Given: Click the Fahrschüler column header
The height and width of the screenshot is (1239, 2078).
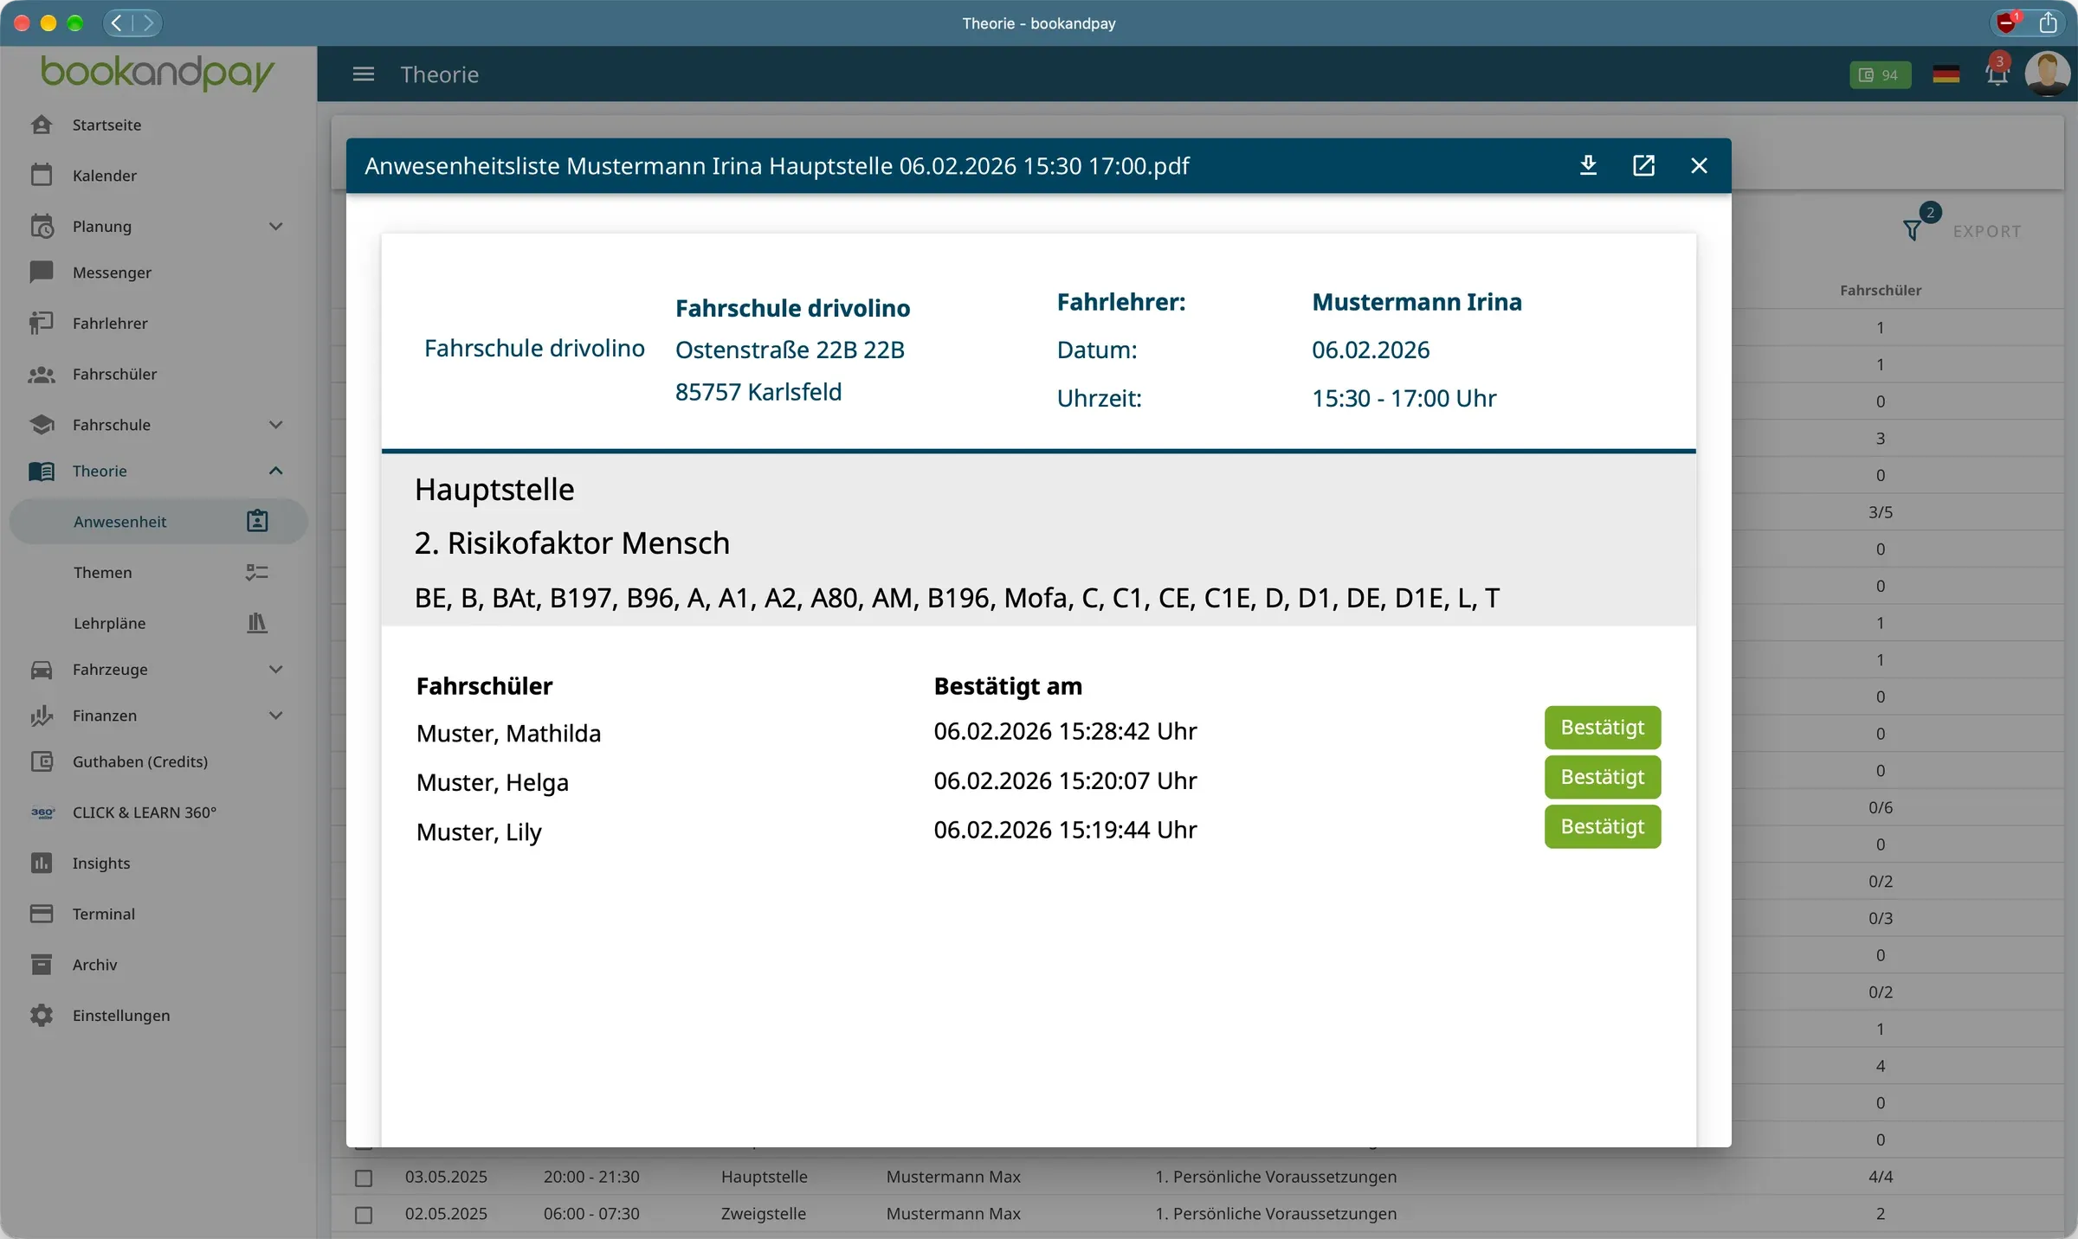Looking at the screenshot, I should (1881, 291).
